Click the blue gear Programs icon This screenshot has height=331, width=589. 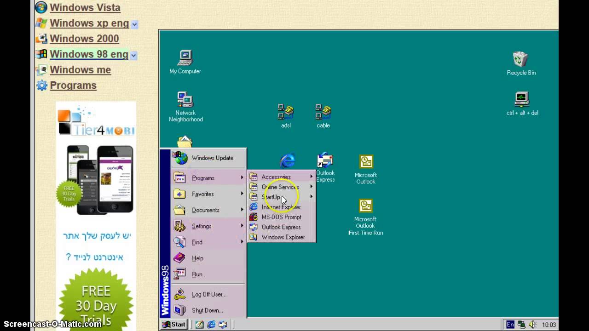(x=41, y=86)
